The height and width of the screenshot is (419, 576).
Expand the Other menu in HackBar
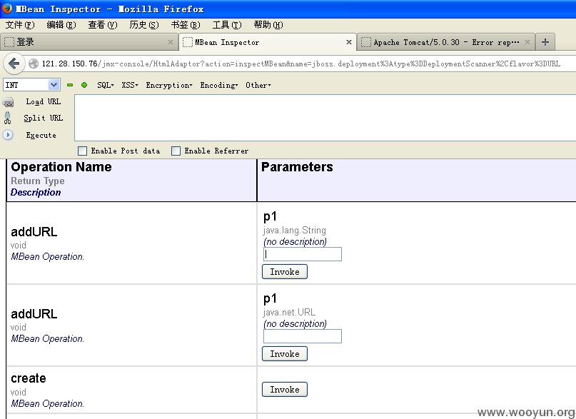(x=258, y=85)
